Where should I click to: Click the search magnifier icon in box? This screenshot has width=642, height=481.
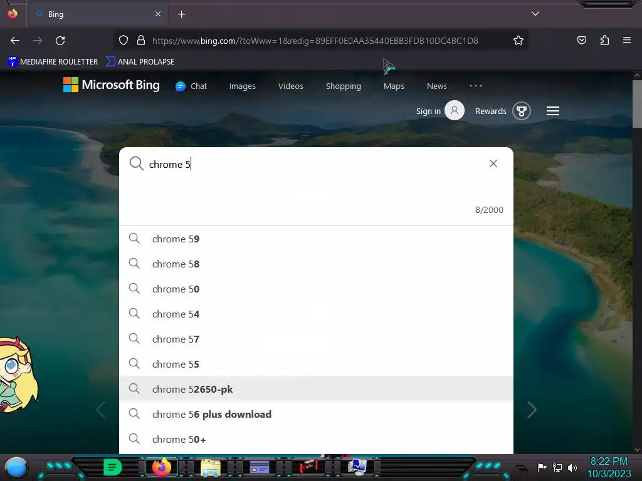136,163
